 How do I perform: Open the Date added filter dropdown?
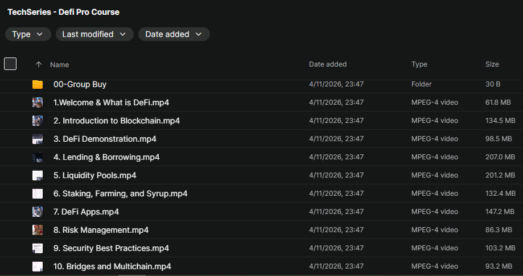[174, 34]
